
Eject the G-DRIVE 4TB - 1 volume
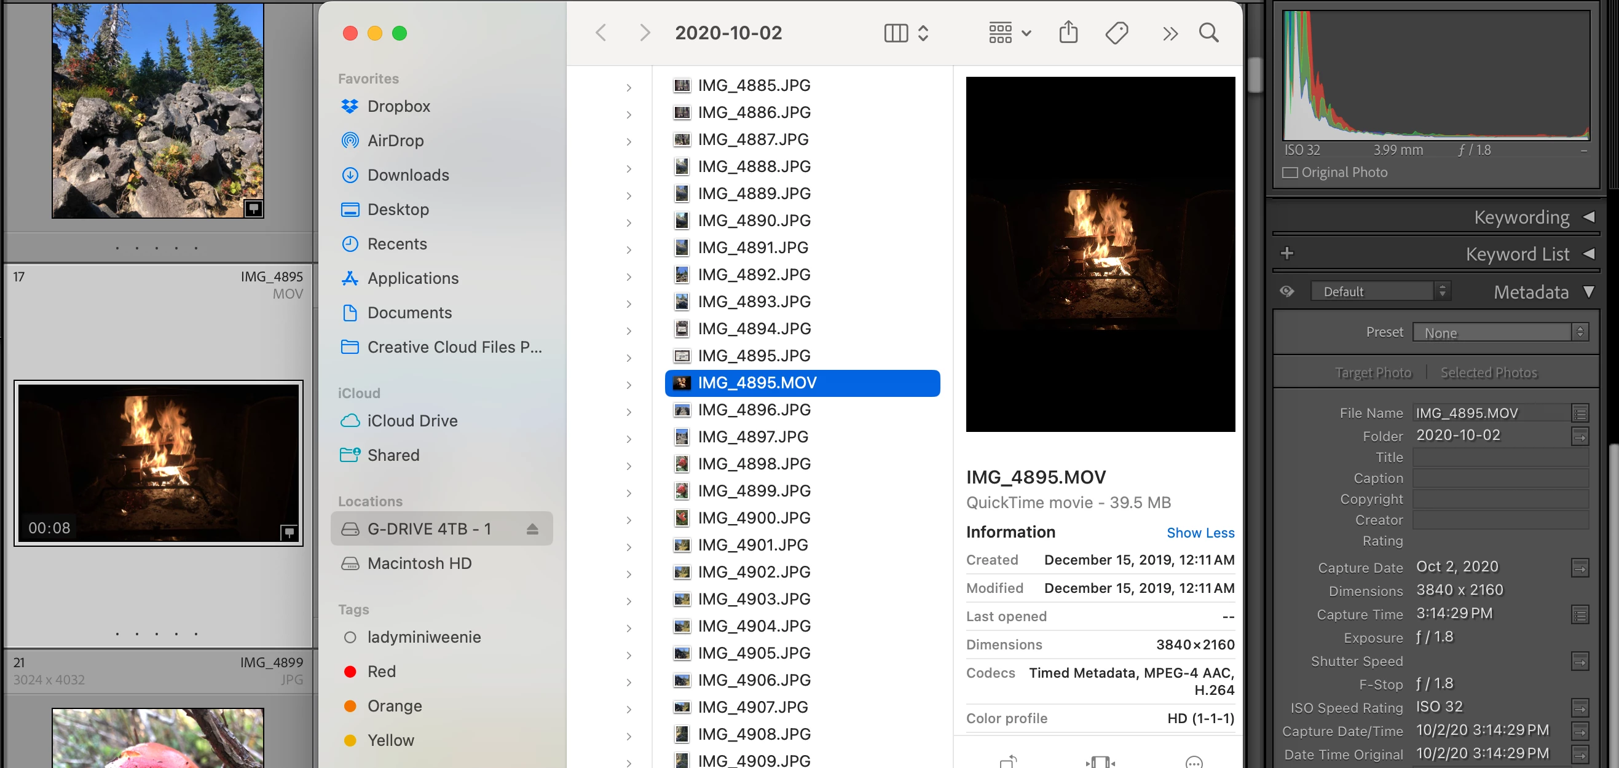(x=532, y=529)
